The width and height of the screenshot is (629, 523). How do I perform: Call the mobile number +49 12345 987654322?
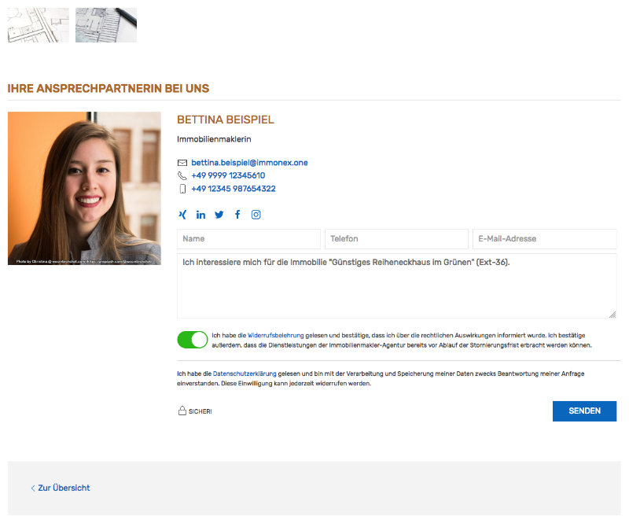click(234, 189)
